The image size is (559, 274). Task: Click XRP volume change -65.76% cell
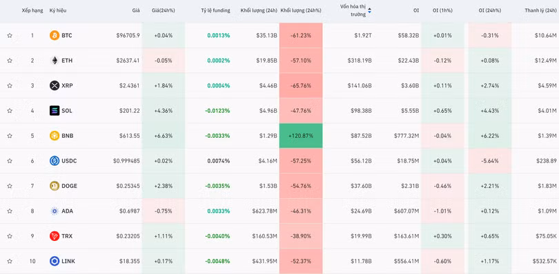pos(301,86)
